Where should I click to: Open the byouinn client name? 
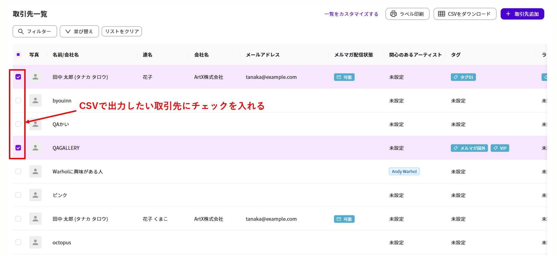click(x=62, y=101)
